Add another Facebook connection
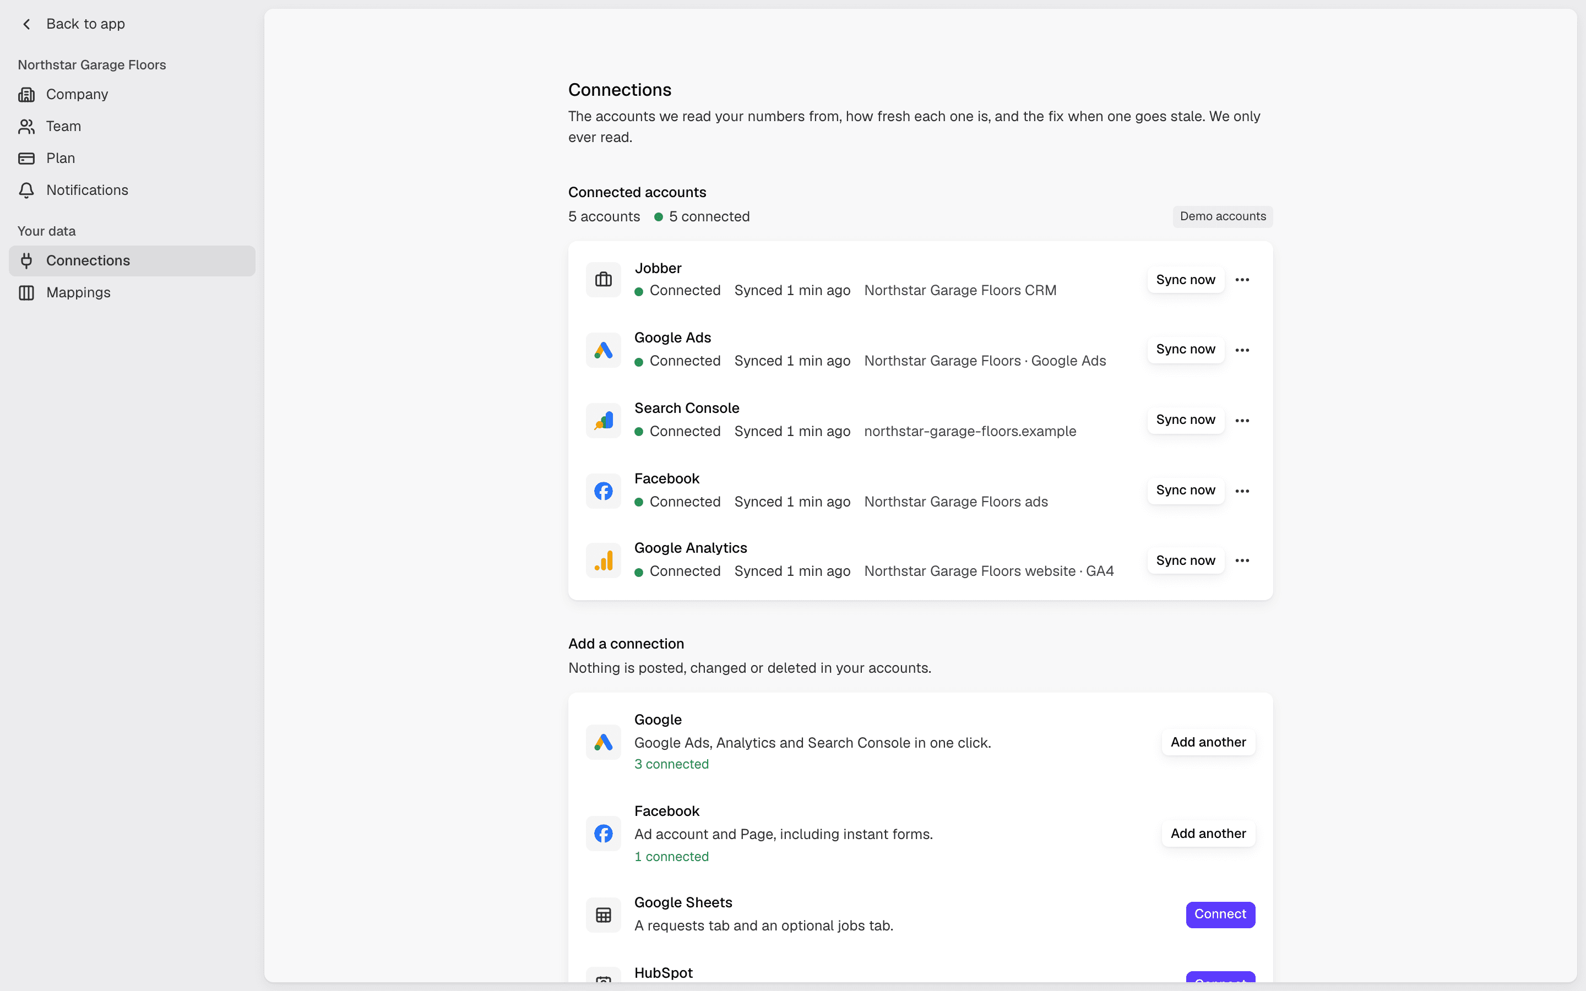1586x991 pixels. tap(1209, 834)
